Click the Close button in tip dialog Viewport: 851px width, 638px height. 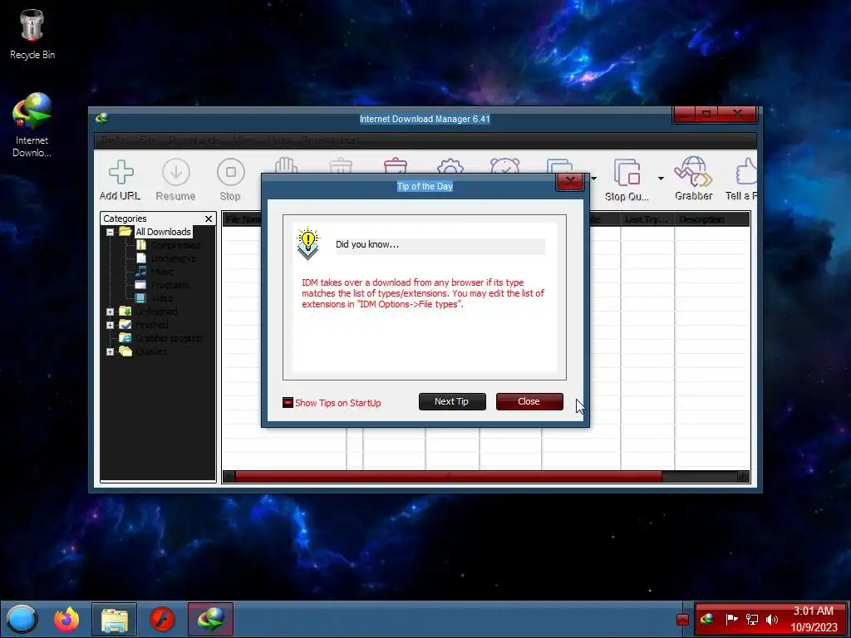pyautogui.click(x=529, y=401)
